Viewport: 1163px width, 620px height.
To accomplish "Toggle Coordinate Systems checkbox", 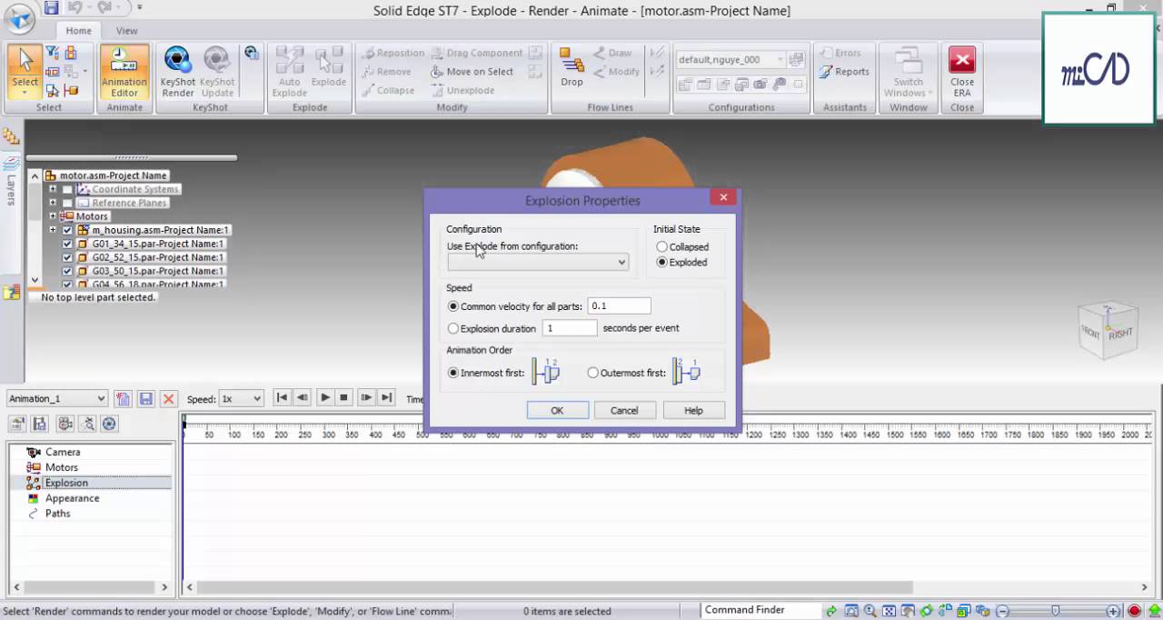I will (x=67, y=189).
